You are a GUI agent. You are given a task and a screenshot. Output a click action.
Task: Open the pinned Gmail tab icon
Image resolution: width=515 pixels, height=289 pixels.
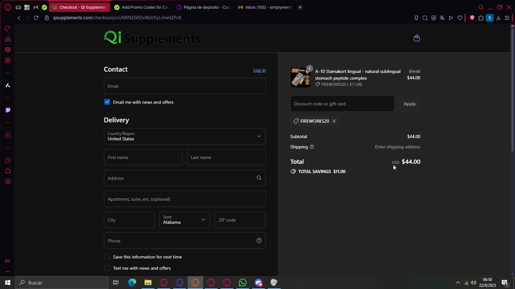pos(35,7)
